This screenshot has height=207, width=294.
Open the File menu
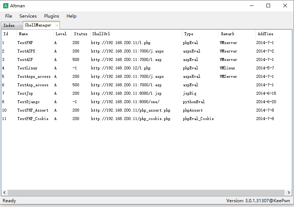[8, 16]
